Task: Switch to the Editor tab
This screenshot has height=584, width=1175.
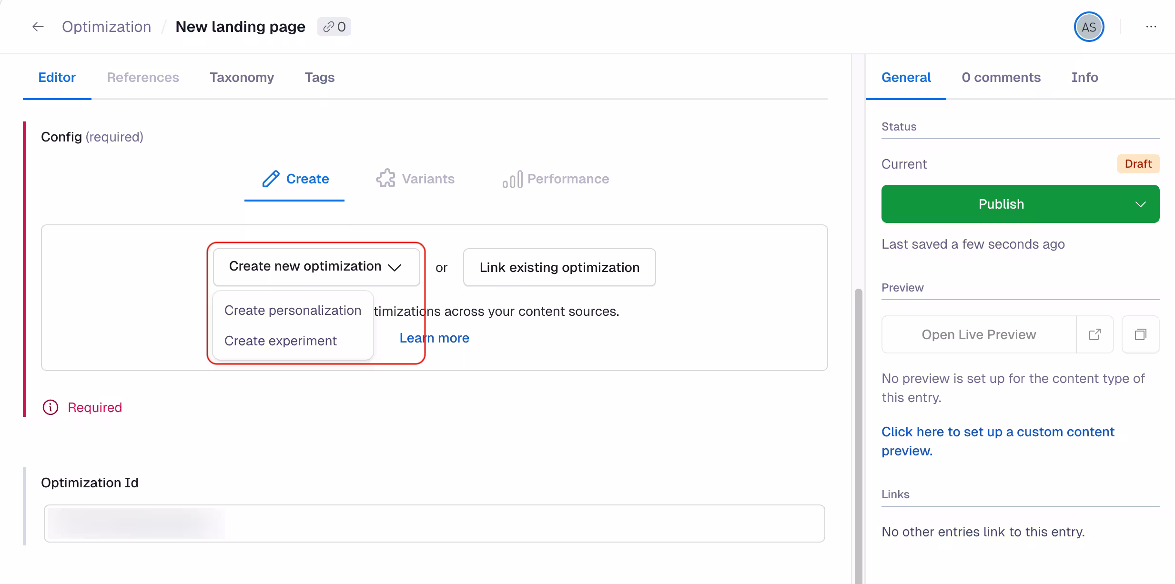Action: pos(57,77)
